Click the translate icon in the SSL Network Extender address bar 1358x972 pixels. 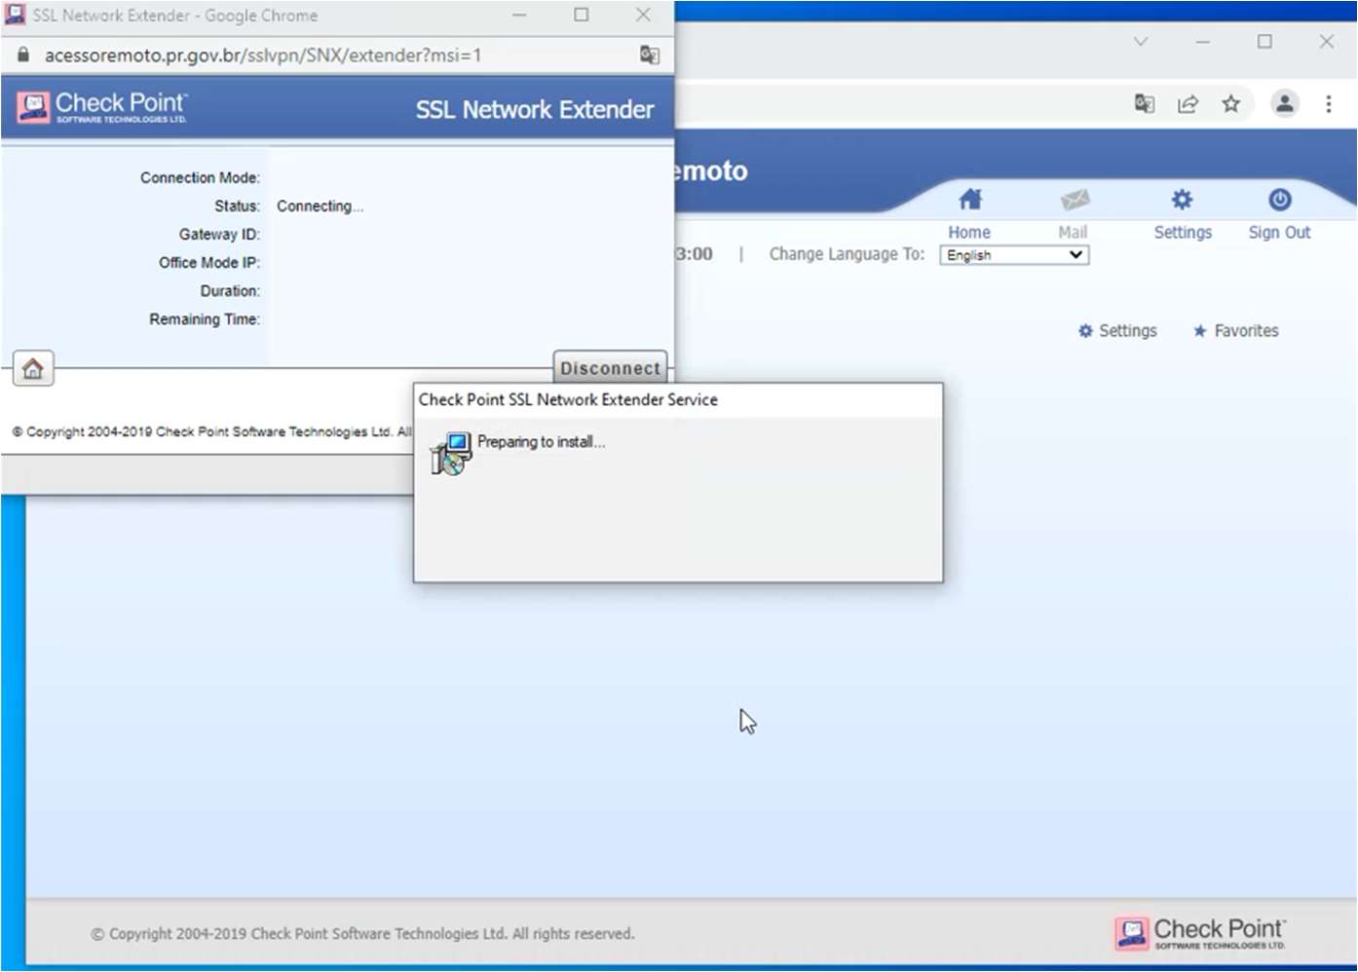(650, 55)
